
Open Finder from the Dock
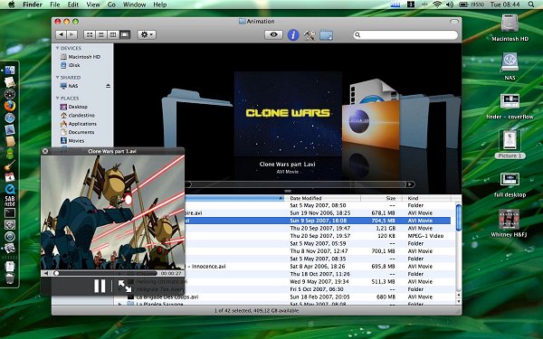click(10, 70)
